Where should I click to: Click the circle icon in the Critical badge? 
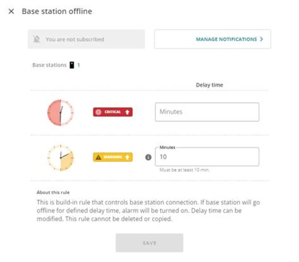coord(98,112)
